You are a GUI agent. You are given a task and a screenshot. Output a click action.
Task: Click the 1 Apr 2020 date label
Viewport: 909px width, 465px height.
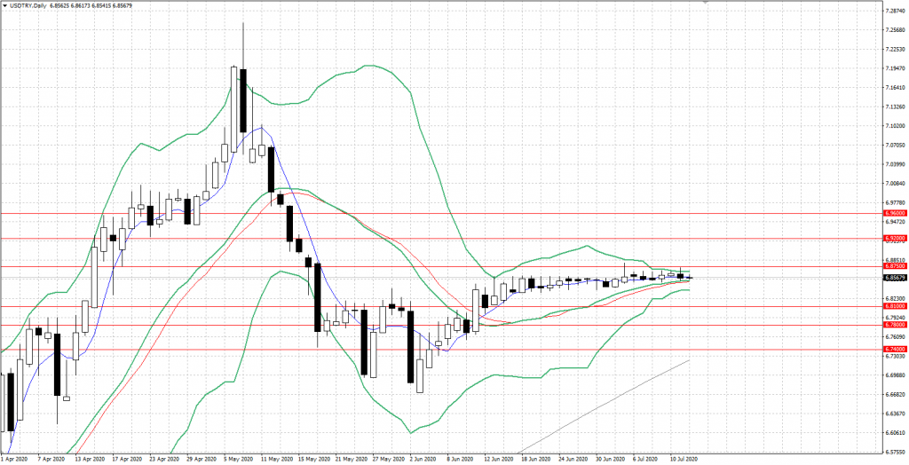tap(16, 460)
